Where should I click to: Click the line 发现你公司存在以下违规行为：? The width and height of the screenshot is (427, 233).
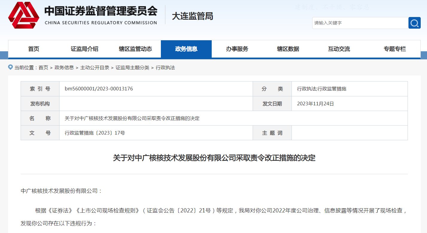(59, 223)
